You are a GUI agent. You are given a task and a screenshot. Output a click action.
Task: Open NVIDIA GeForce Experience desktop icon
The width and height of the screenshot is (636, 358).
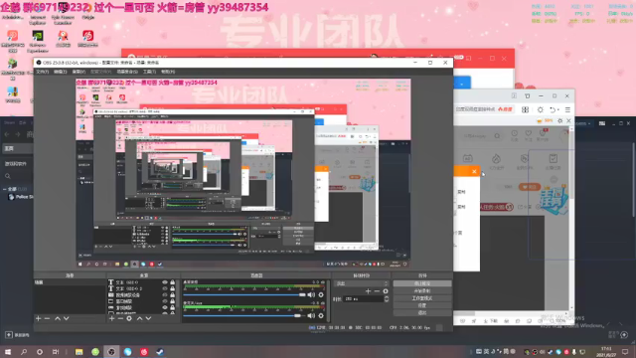tap(38, 41)
